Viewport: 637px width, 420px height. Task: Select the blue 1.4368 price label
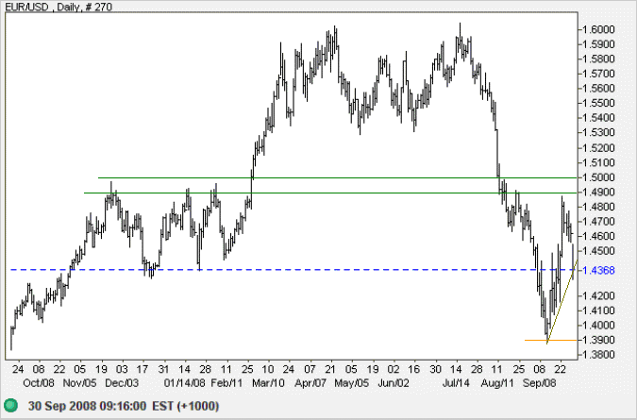pos(599,270)
